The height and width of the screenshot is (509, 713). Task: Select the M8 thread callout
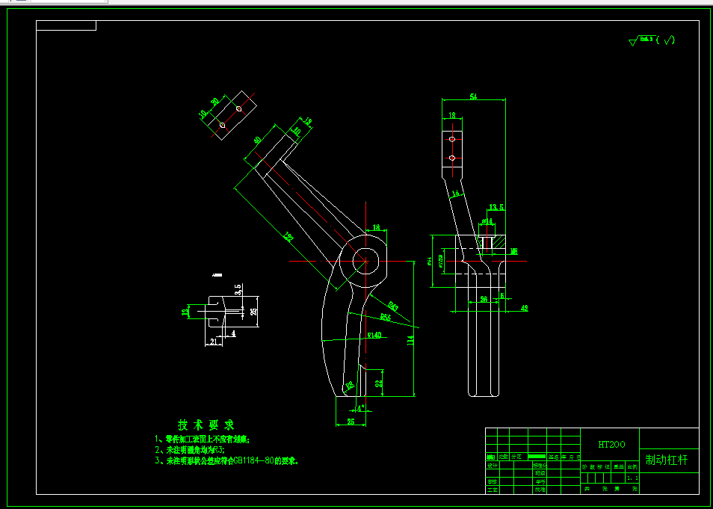click(514, 251)
